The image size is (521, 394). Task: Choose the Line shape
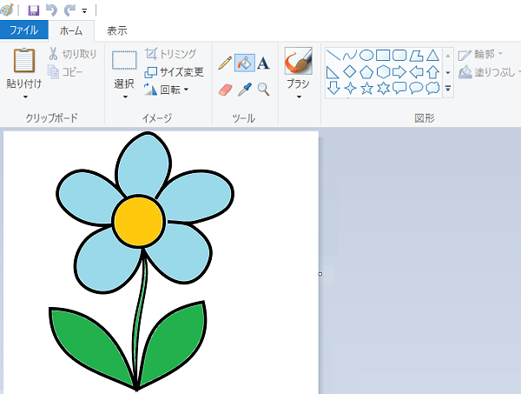tap(333, 56)
